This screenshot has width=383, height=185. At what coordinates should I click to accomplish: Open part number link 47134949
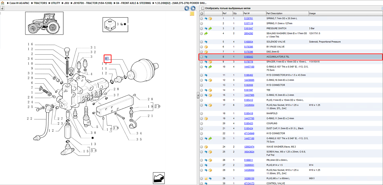(249, 134)
